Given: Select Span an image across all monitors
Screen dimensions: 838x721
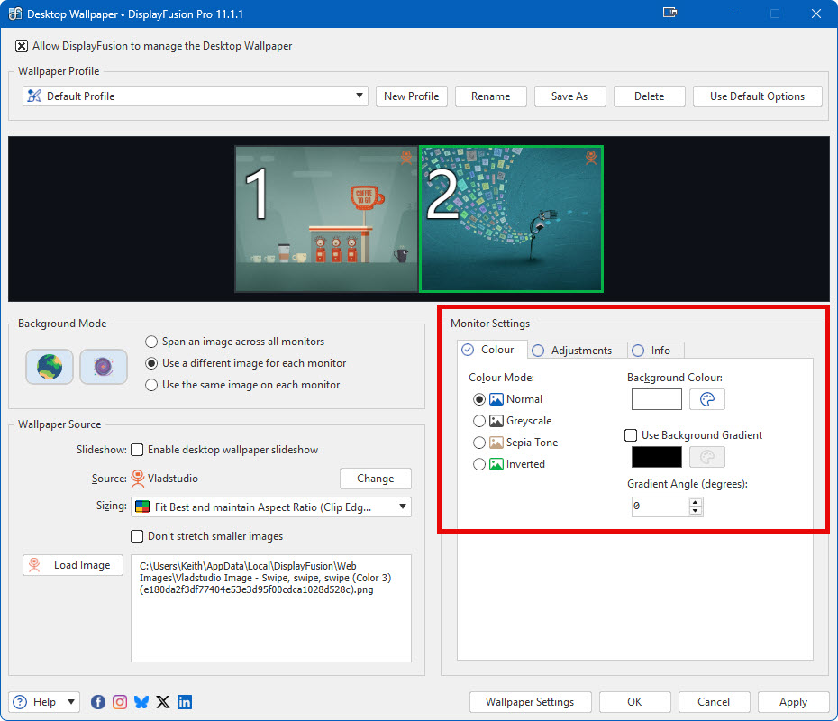Looking at the screenshot, I should click(x=151, y=342).
